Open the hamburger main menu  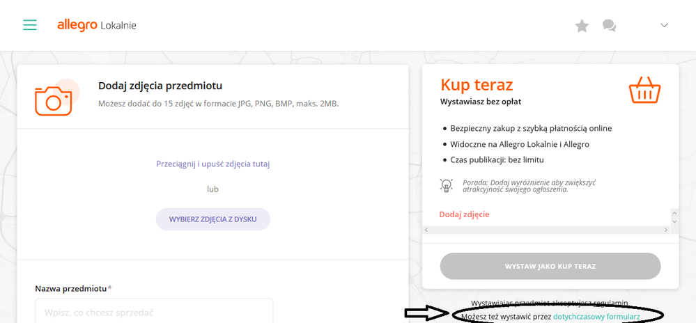coord(29,25)
